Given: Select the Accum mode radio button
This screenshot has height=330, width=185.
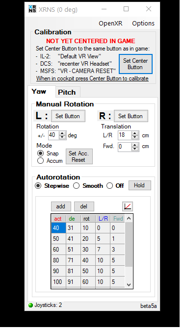Looking at the screenshot, I should (40, 161).
